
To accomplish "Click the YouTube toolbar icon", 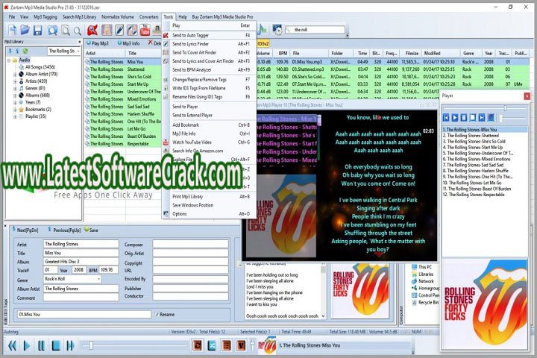I will click(x=144, y=30).
